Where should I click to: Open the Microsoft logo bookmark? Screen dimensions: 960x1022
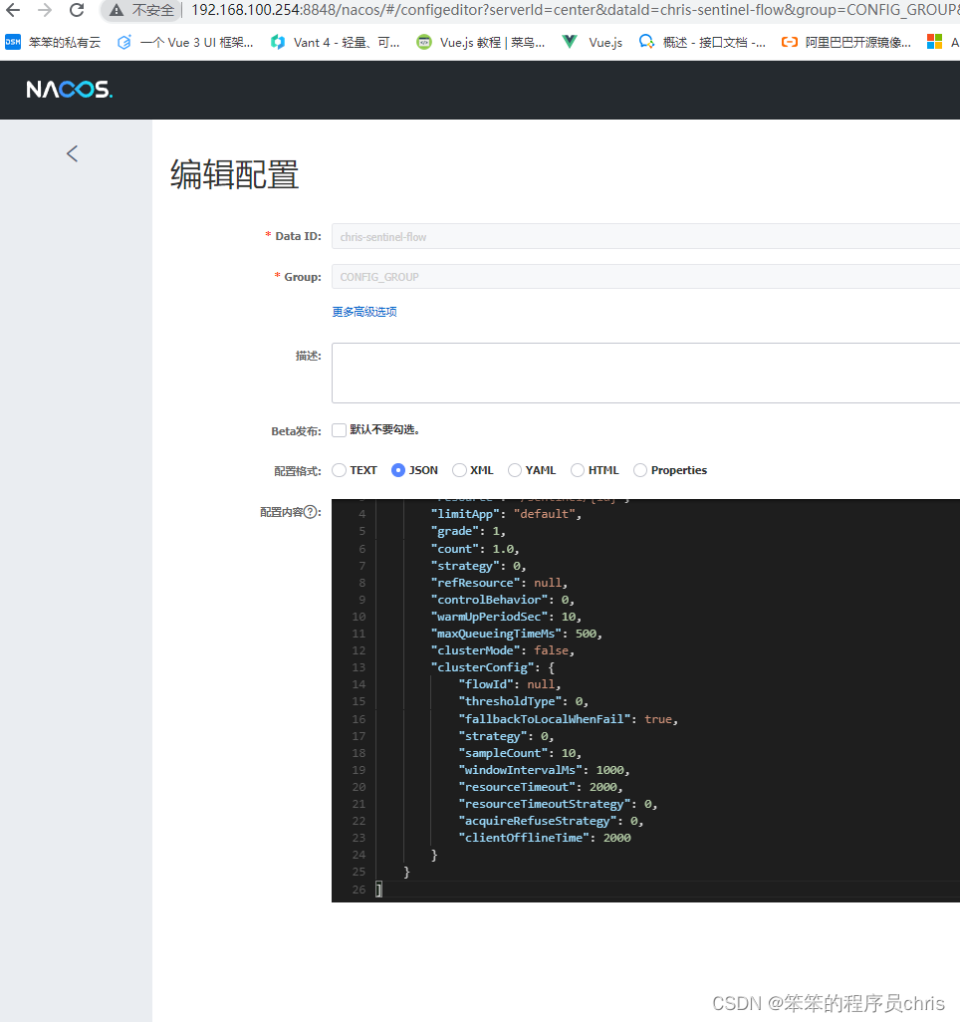tap(934, 43)
